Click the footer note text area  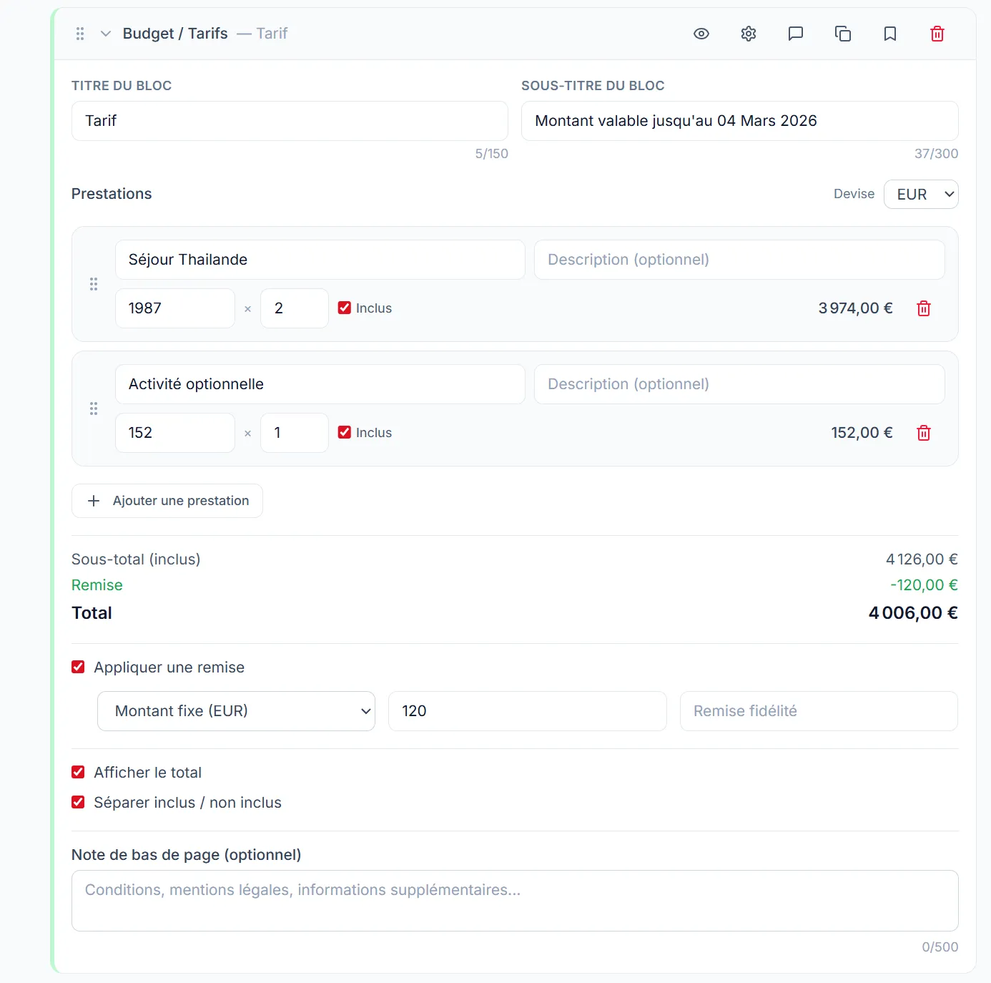515,901
